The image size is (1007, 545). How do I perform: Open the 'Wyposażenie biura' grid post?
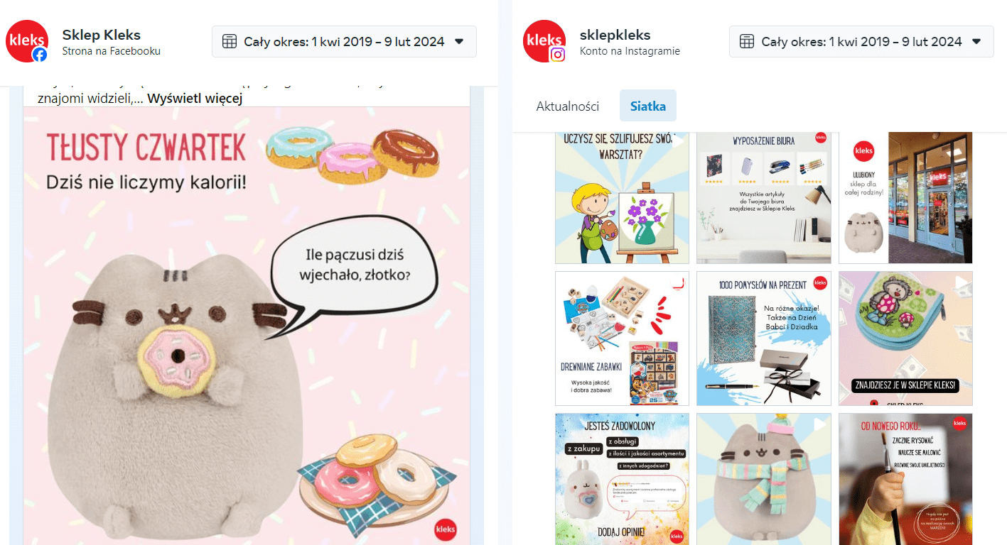coord(764,198)
